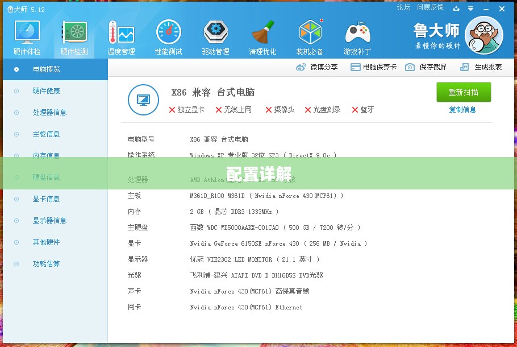Click the 鲁大师 5.12 title text

[26, 10]
